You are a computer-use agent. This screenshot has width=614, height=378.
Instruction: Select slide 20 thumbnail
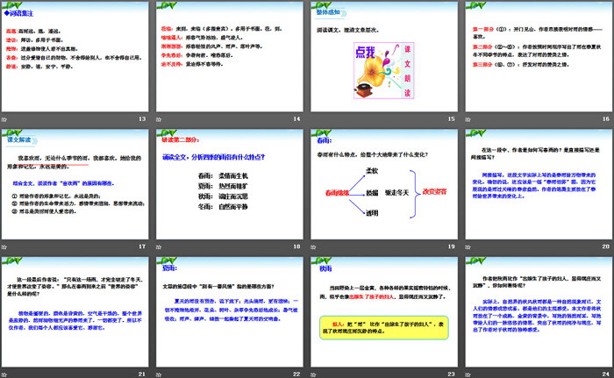[534, 184]
